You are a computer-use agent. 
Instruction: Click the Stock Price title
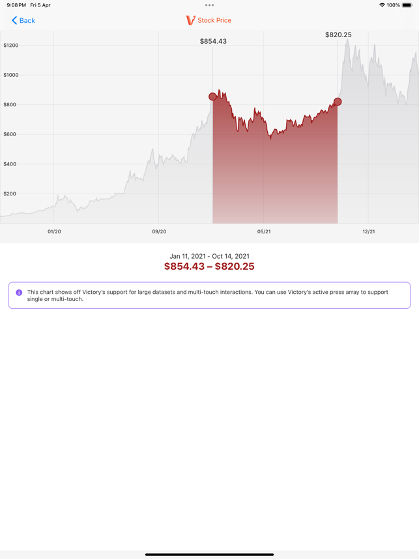point(214,20)
